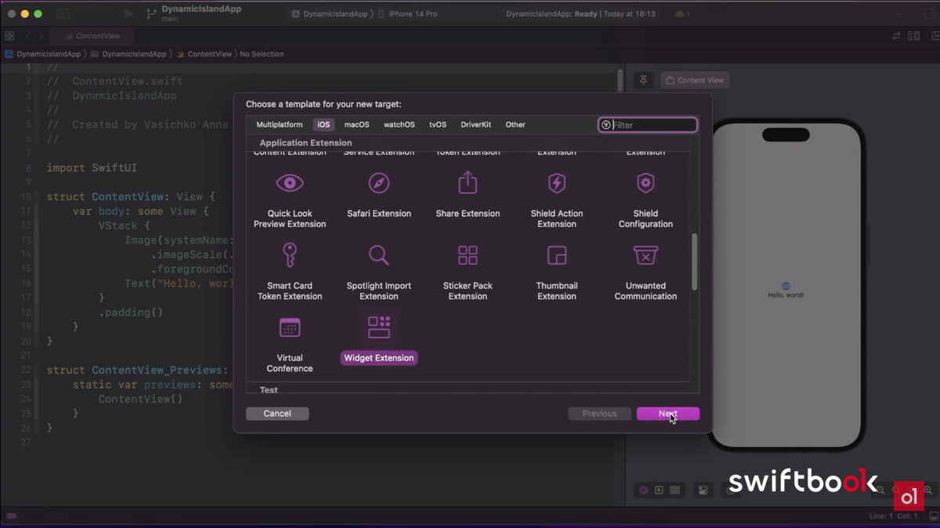Switch to the Other platform tab
940x528 pixels.
(515, 124)
